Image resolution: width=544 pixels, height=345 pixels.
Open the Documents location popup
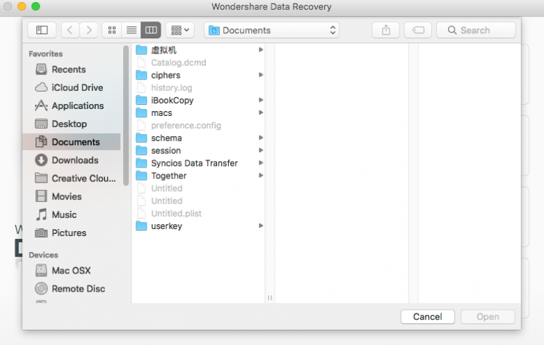pos(272,30)
